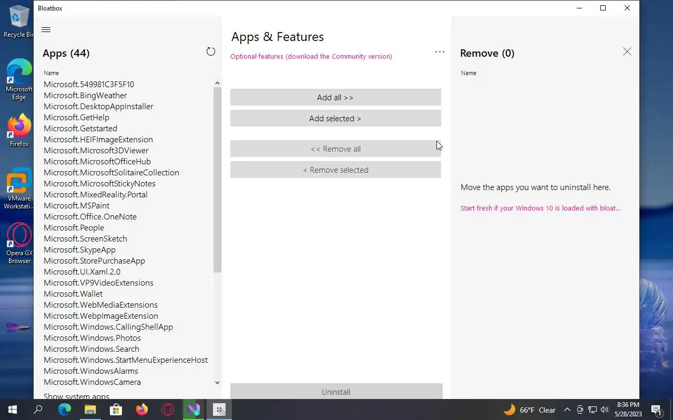Select Microsoft.Microsoft3DViewer entry
The image size is (673, 420).
(x=96, y=150)
